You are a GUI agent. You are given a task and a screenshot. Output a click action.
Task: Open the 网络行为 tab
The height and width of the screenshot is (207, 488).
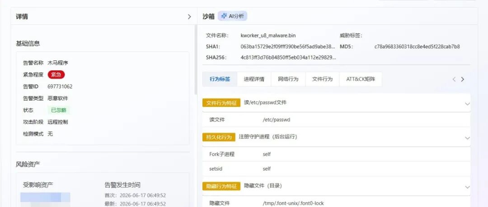click(x=288, y=79)
